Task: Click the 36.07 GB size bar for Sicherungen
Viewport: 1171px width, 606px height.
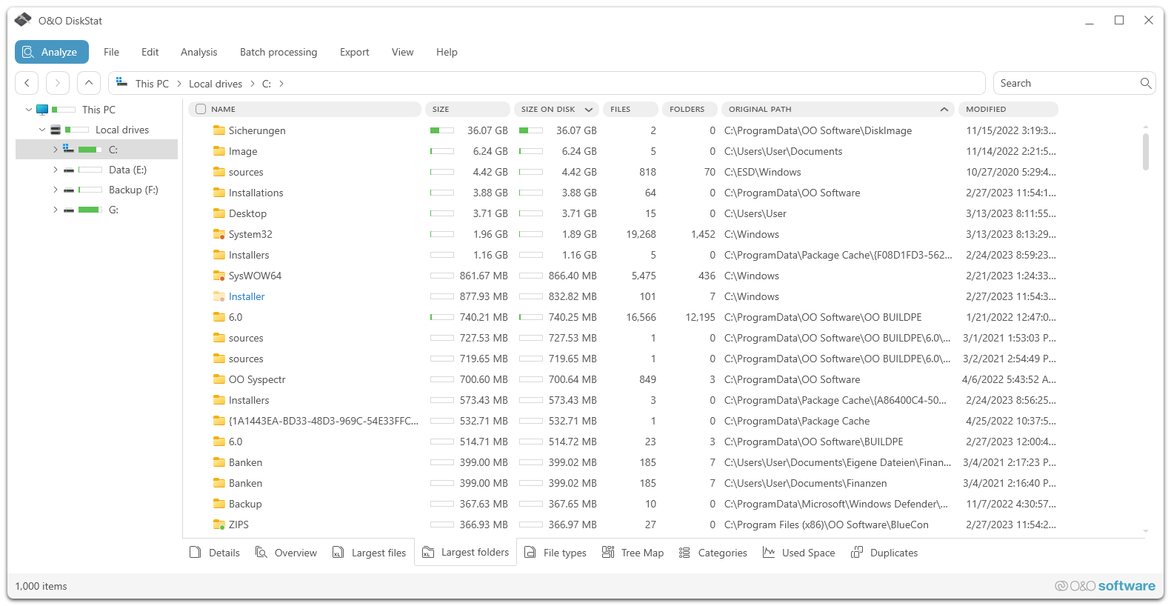Action: (442, 130)
